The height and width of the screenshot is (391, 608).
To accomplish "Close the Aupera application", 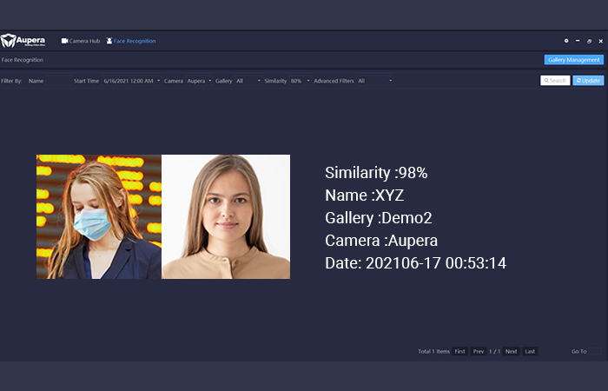I will point(599,41).
